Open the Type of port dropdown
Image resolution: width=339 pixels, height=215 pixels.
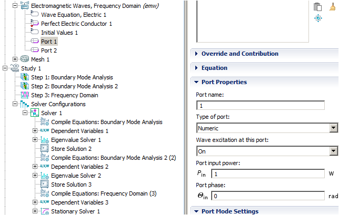click(333, 128)
